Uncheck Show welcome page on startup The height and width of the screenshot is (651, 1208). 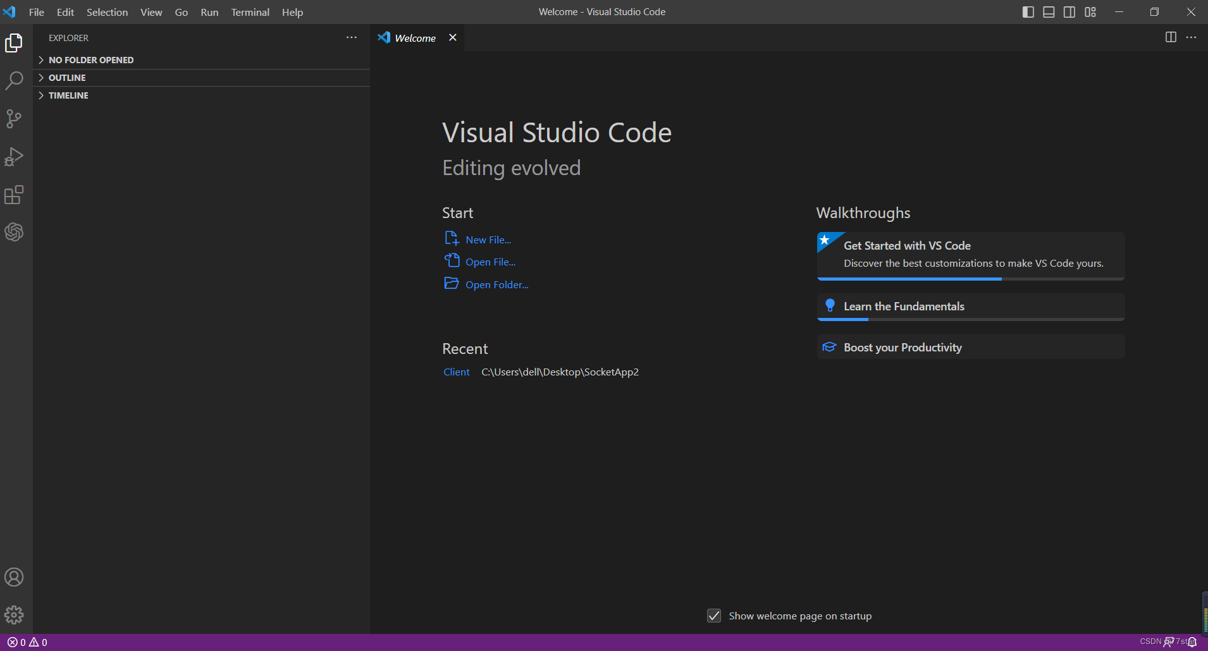click(x=714, y=616)
